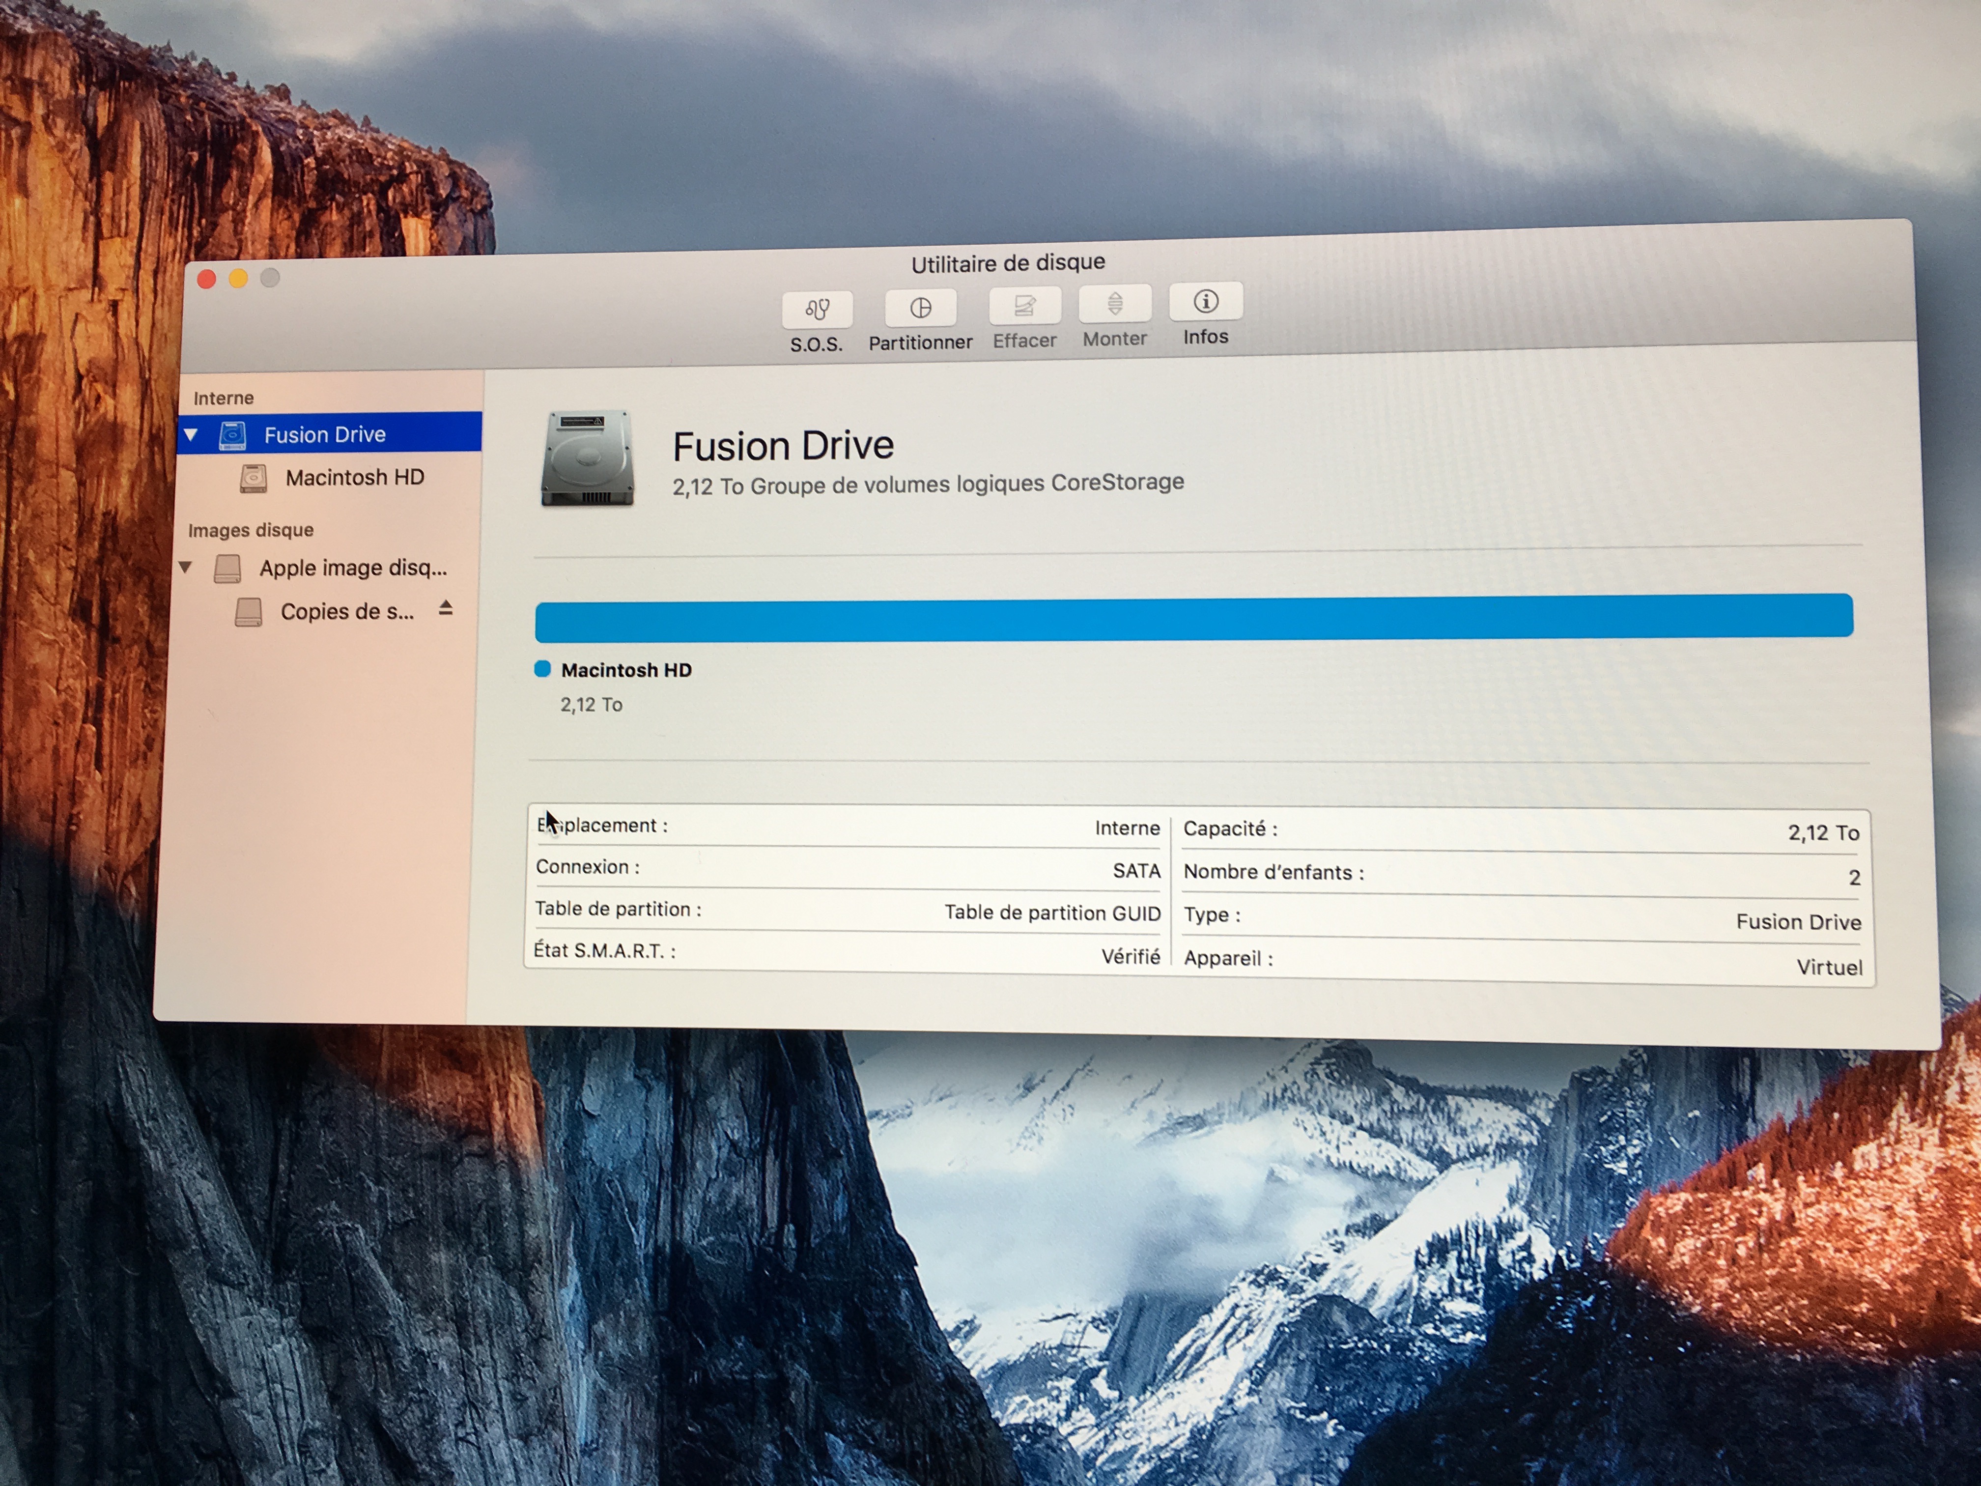The image size is (1981, 1486).
Task: Eject the Copies de s... volume
Action: (445, 609)
